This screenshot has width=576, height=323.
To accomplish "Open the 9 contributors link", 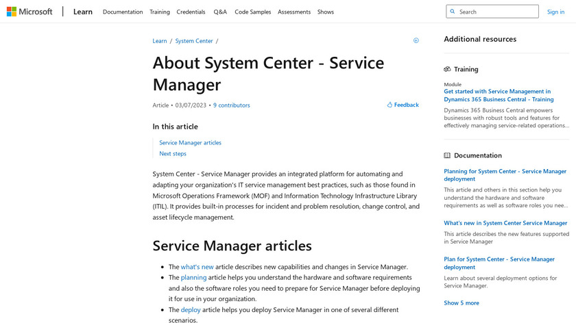I will [x=232, y=105].
